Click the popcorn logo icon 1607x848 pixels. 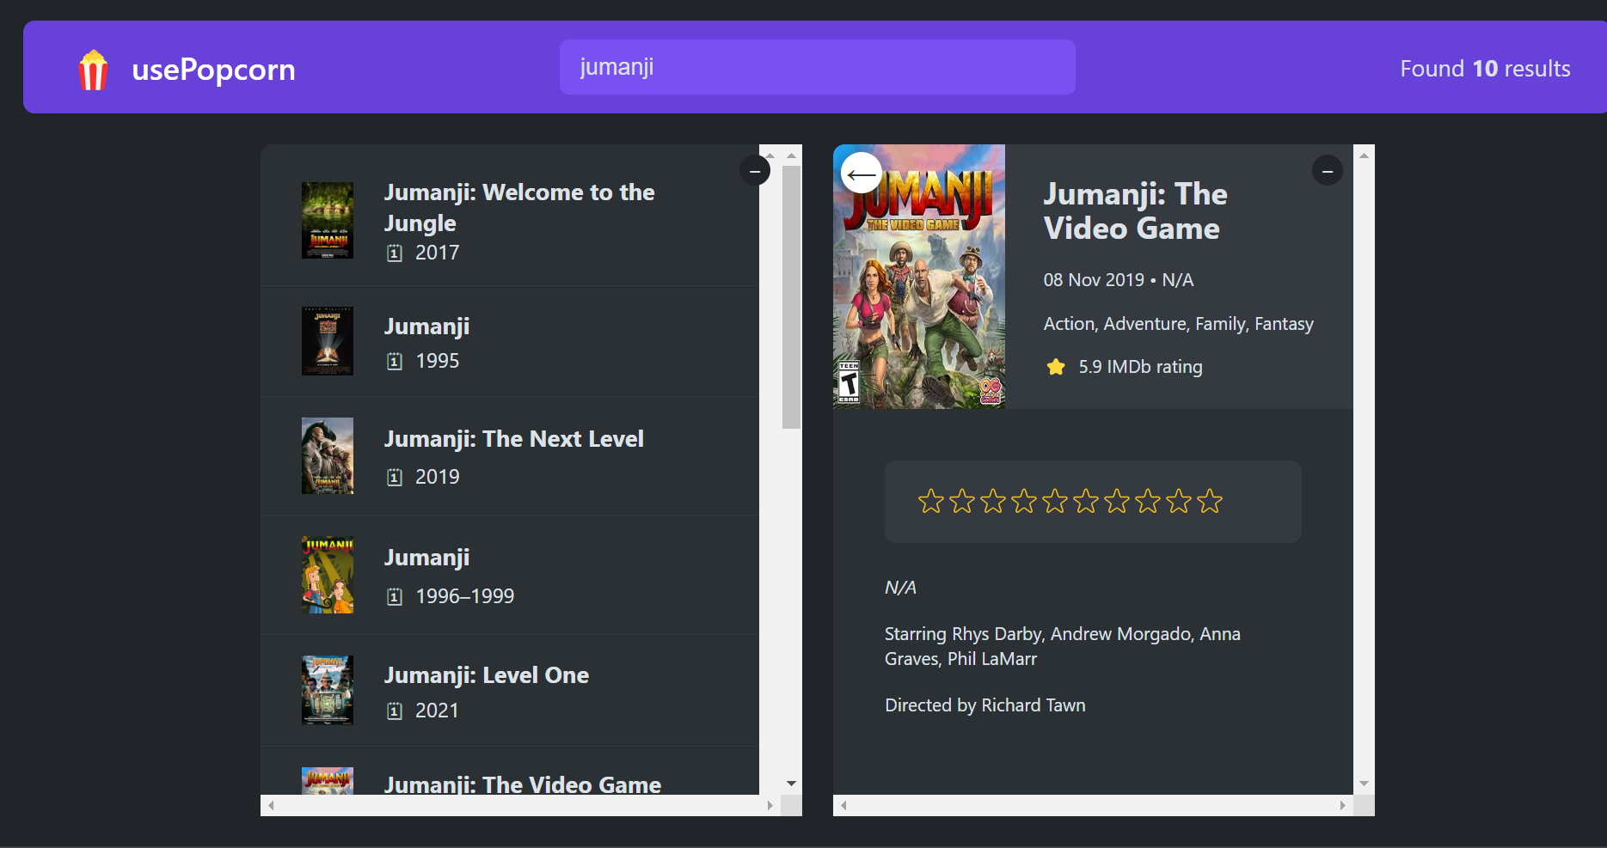(93, 70)
